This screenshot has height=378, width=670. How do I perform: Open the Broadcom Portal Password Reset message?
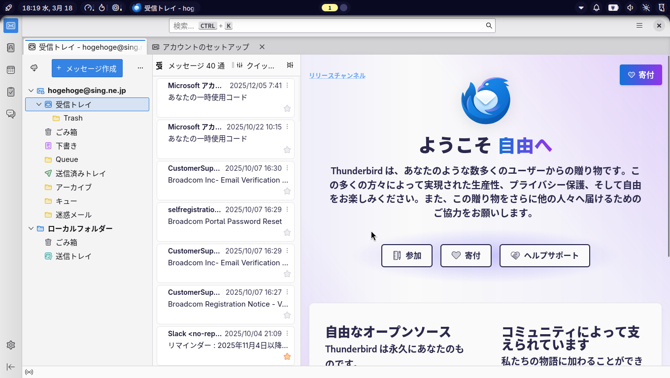click(x=226, y=222)
